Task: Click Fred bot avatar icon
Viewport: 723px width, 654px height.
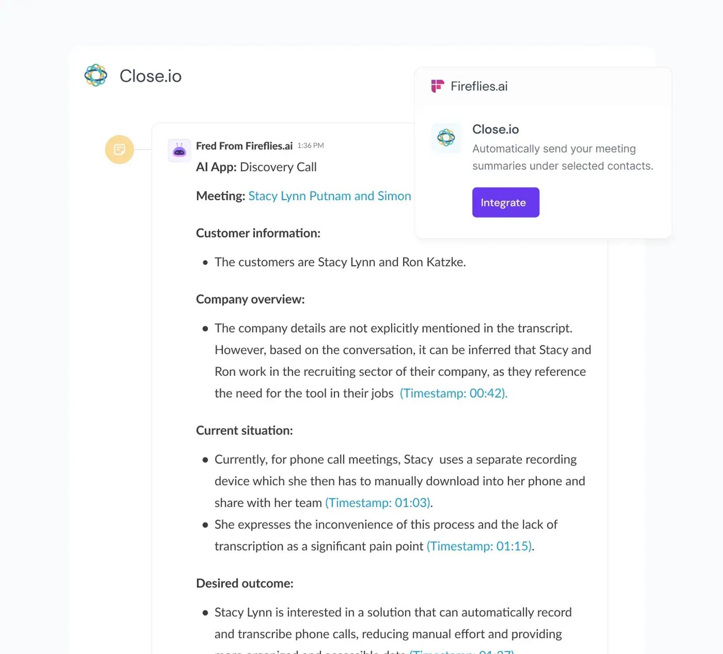Action: click(179, 151)
